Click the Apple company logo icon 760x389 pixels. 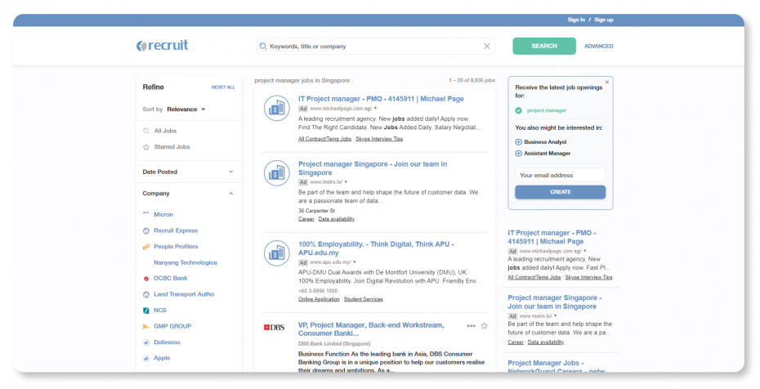click(146, 359)
